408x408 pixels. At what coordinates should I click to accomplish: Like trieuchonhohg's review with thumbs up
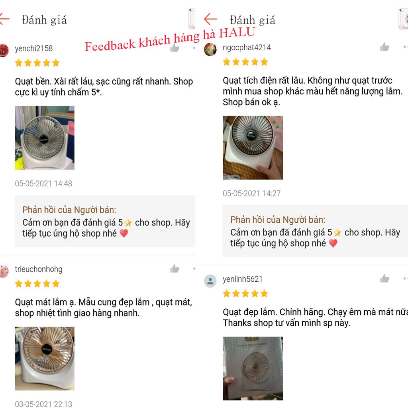coord(175,269)
